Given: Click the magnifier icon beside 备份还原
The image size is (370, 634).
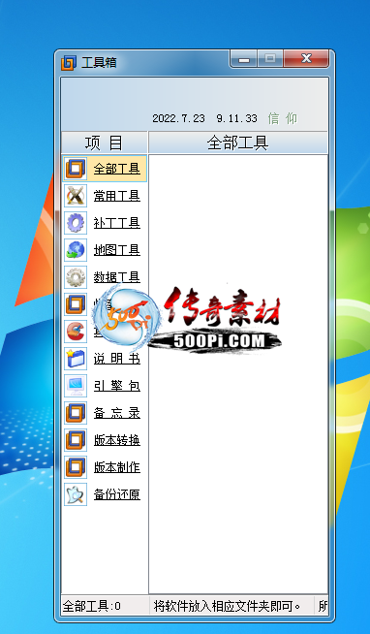Looking at the screenshot, I should pos(76,494).
